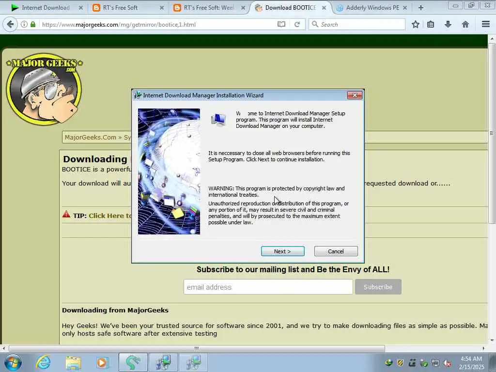Close the Internet Download tab
The height and width of the screenshot is (372, 496).
81,8
